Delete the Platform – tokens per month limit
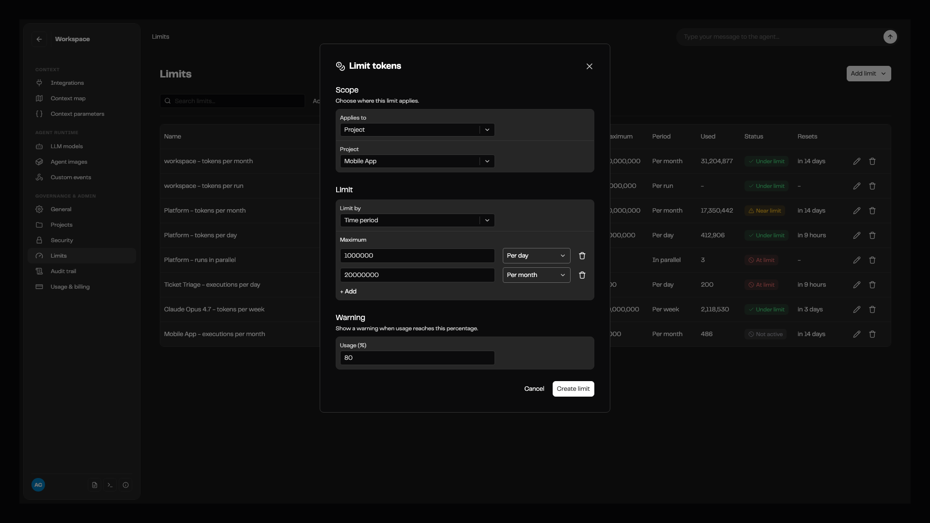 coord(872,211)
